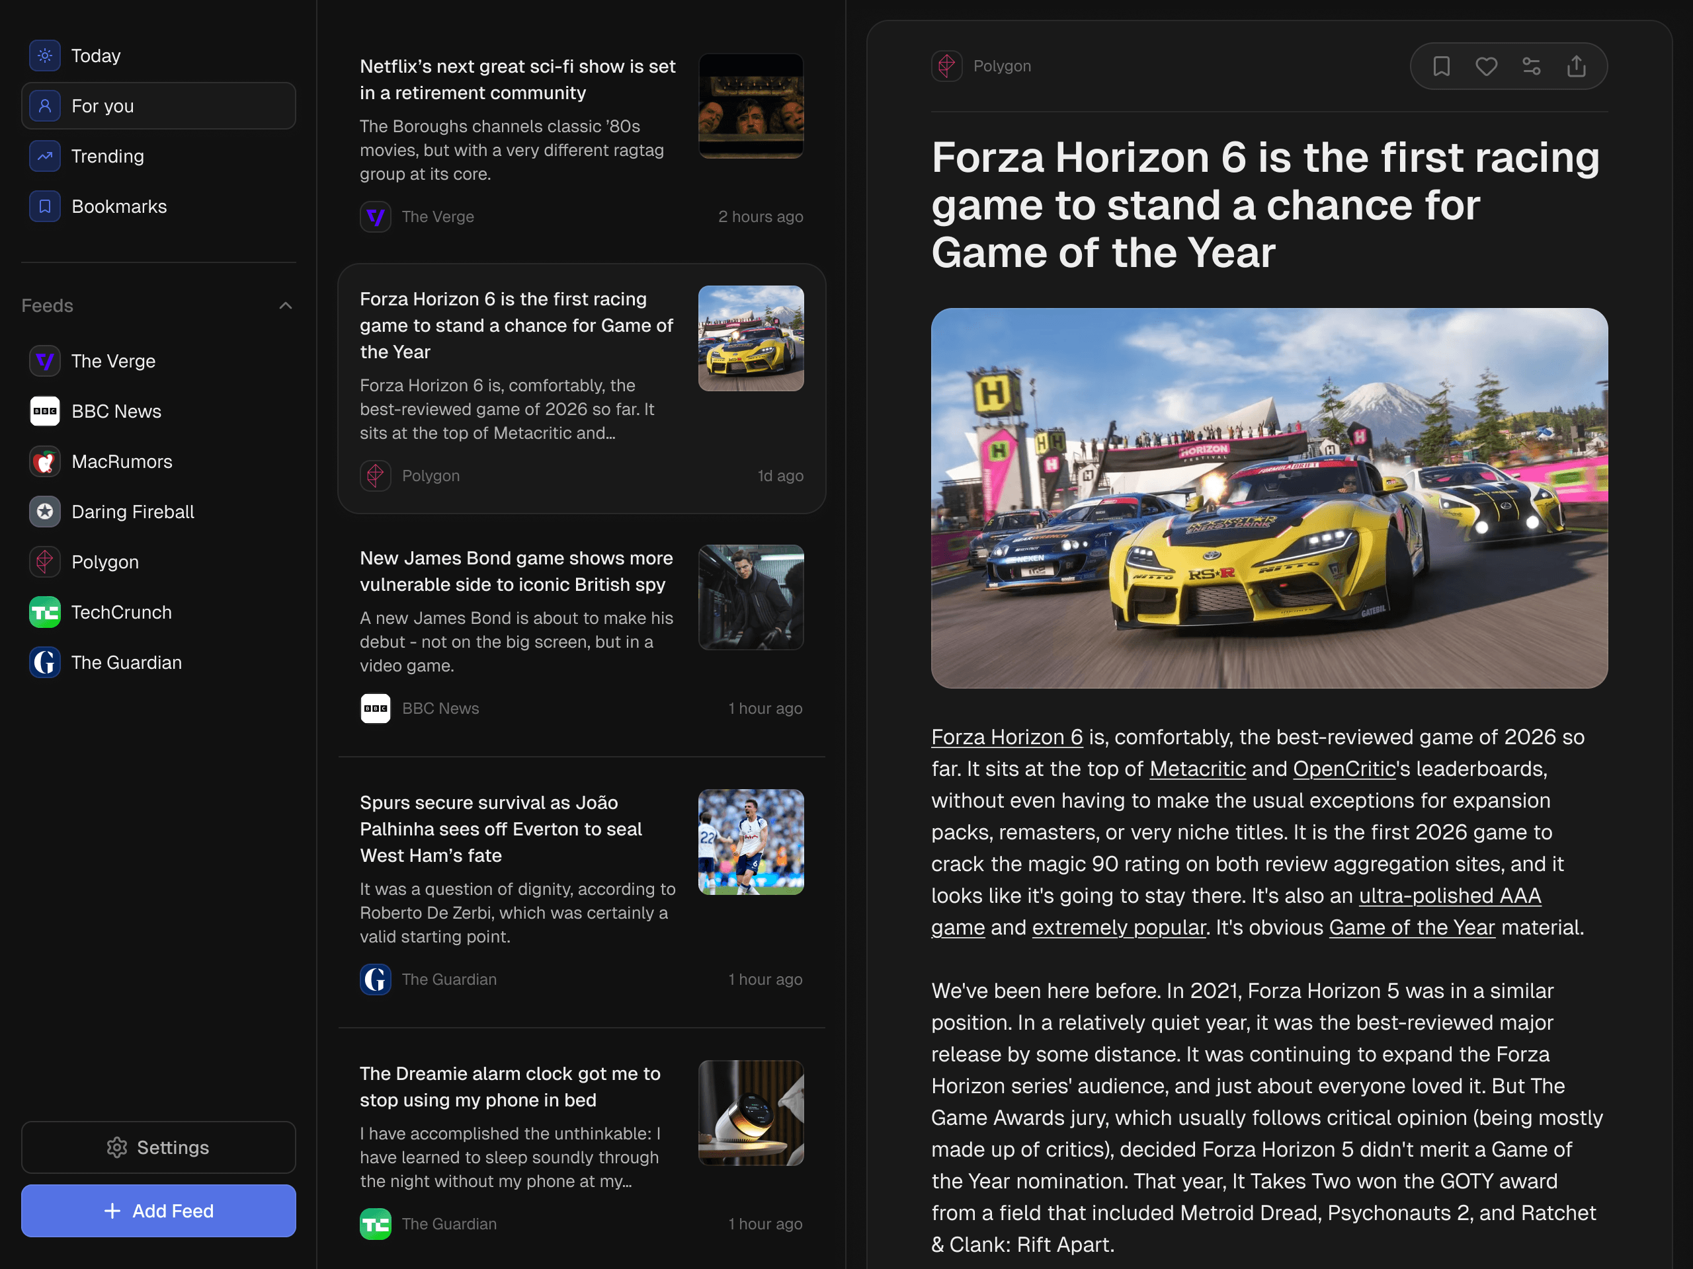This screenshot has height=1269, width=1693.
Task: Open the Metacritic link in the article
Action: 1198,769
